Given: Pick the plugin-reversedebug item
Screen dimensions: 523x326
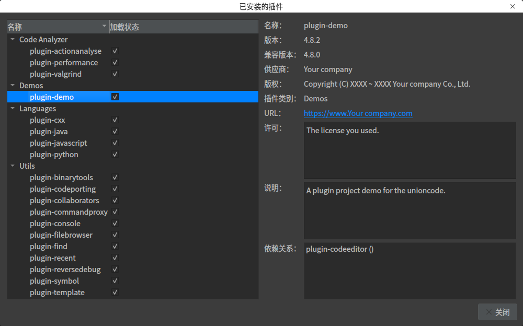Looking at the screenshot, I should pos(65,270).
